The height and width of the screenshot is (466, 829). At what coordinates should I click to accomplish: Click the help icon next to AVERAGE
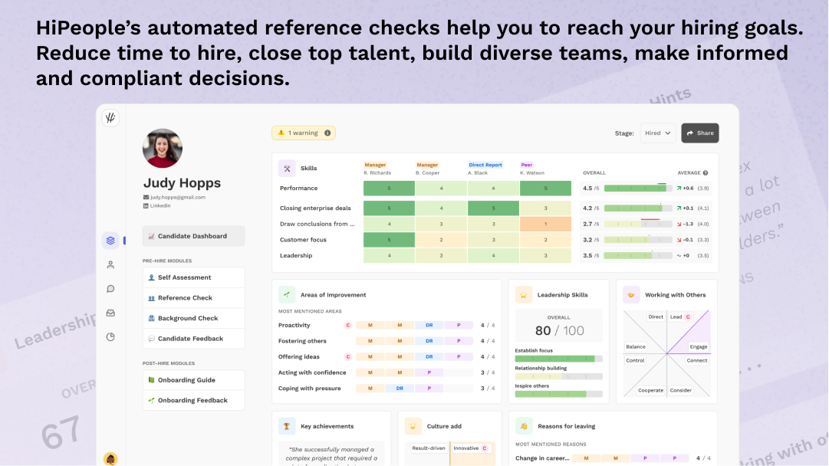pos(706,173)
